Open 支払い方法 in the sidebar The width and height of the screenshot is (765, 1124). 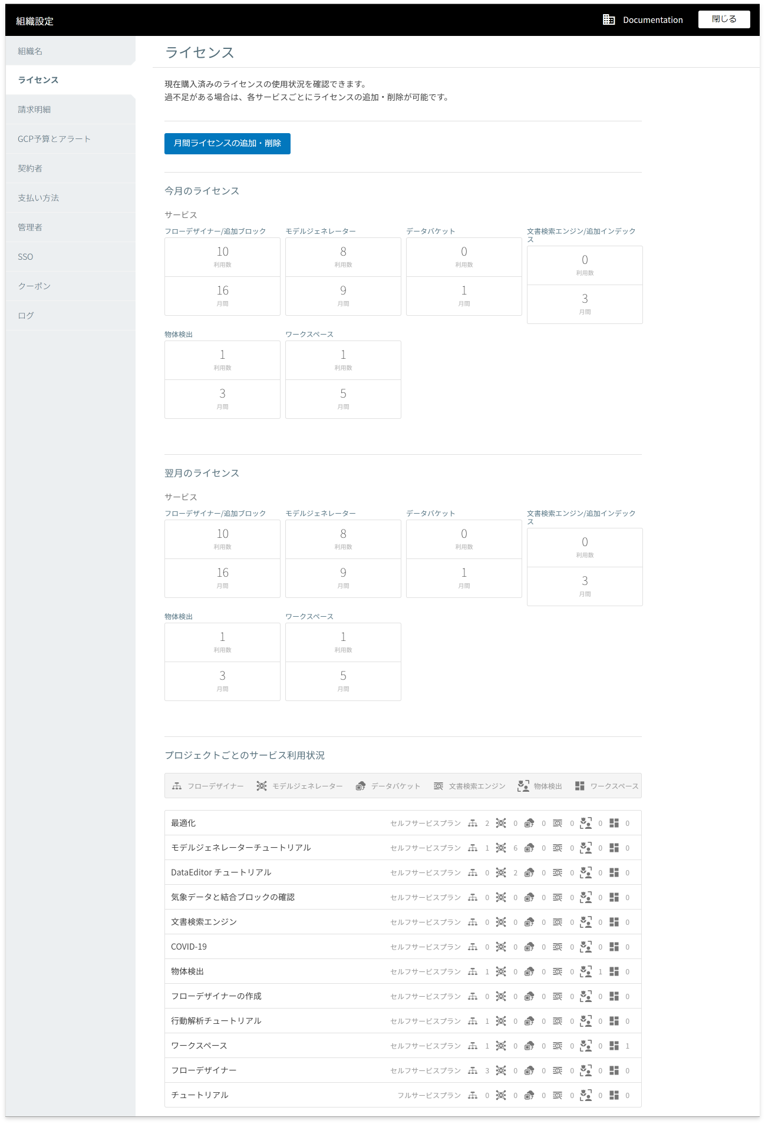click(x=70, y=198)
